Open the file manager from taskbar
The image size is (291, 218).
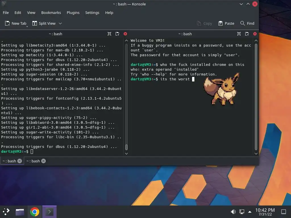pos(20,212)
